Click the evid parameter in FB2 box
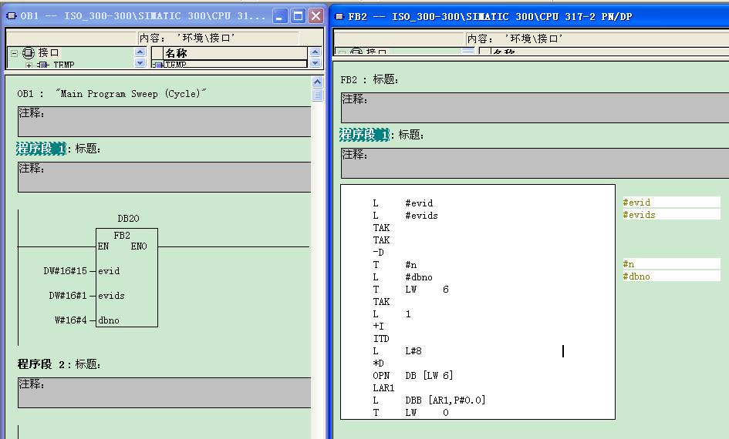Screen dimensions: 729x439 click(x=109, y=271)
